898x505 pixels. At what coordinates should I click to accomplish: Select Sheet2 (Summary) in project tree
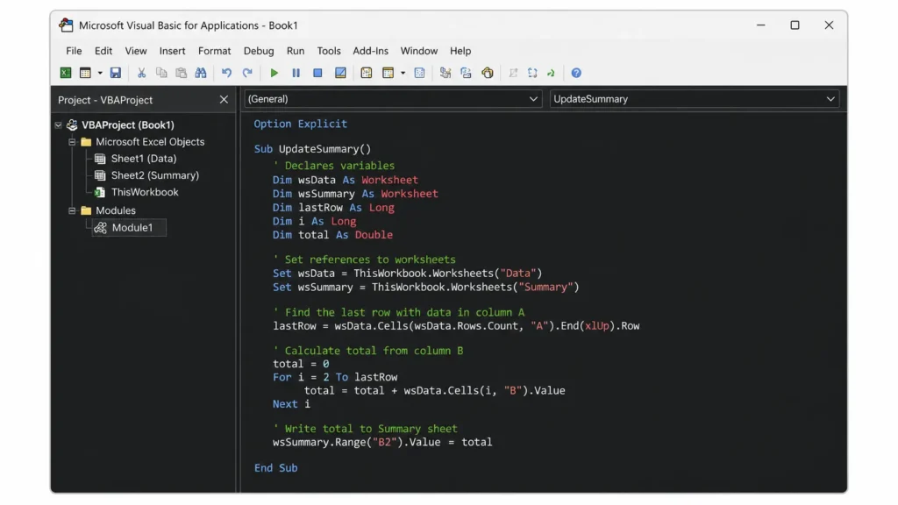pyautogui.click(x=155, y=175)
